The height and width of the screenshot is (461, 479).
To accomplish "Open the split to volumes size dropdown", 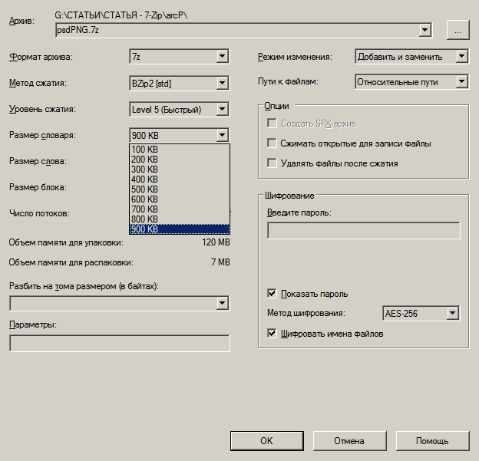I will (223, 303).
